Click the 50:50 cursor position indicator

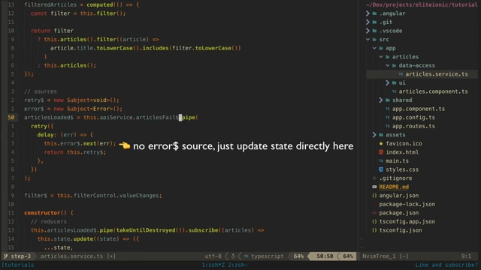(325, 256)
